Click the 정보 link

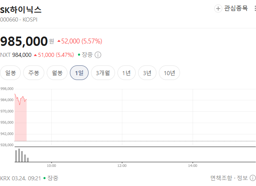[x=243, y=178]
